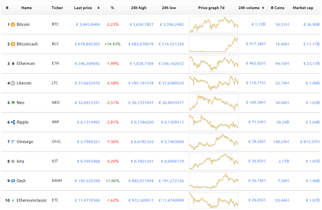This screenshot has height=210, width=322.
Task: Sort by Ticker column header
Action: (x=57, y=8)
